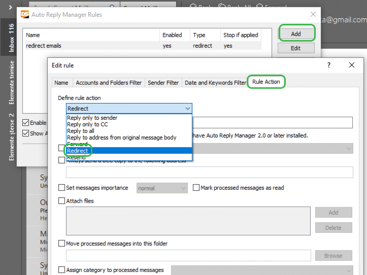Open the Define rule action dropdown
The height and width of the screenshot is (275, 367).
(x=188, y=108)
